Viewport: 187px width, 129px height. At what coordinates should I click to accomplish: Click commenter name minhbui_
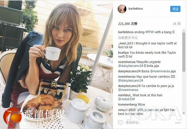click(125, 95)
